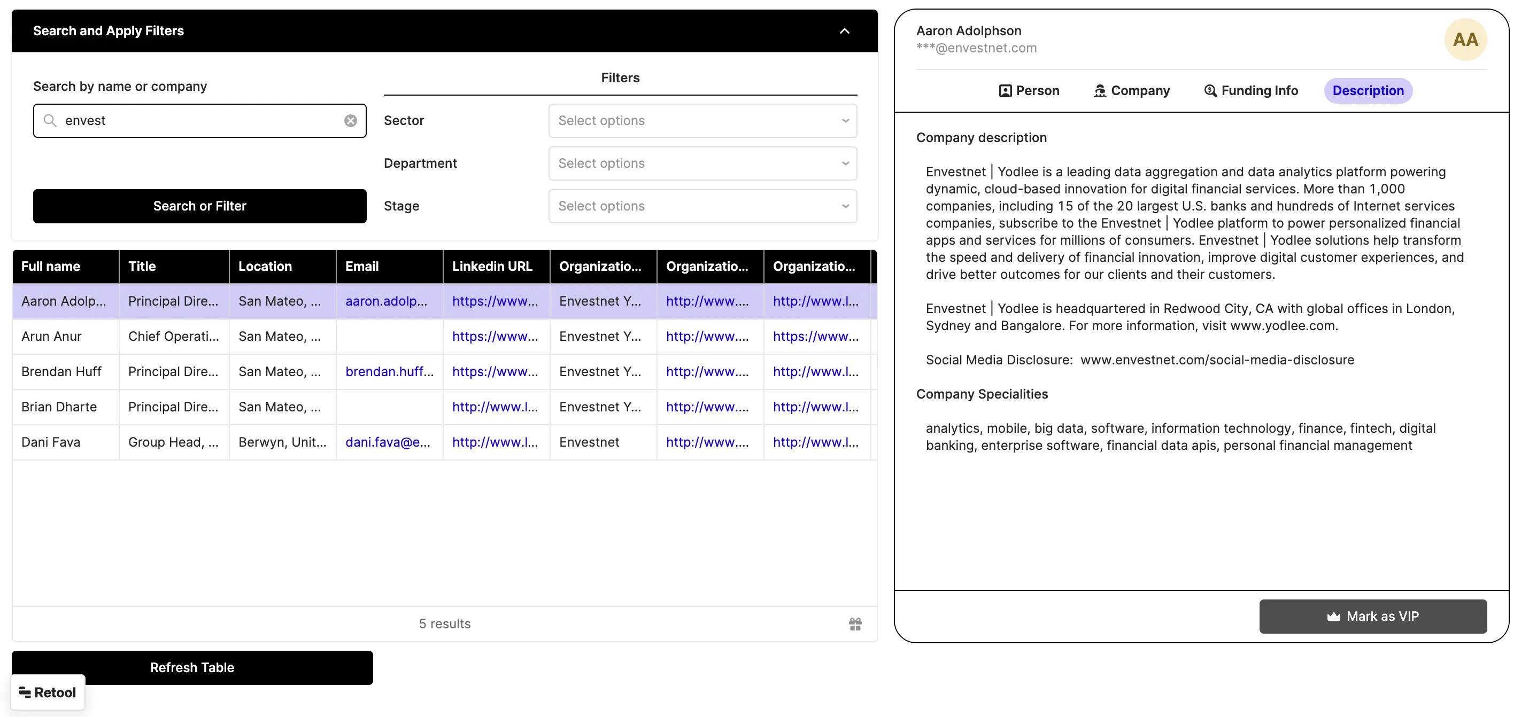This screenshot has width=1529, height=717.
Task: Switch to the Person tab
Action: 1029,91
